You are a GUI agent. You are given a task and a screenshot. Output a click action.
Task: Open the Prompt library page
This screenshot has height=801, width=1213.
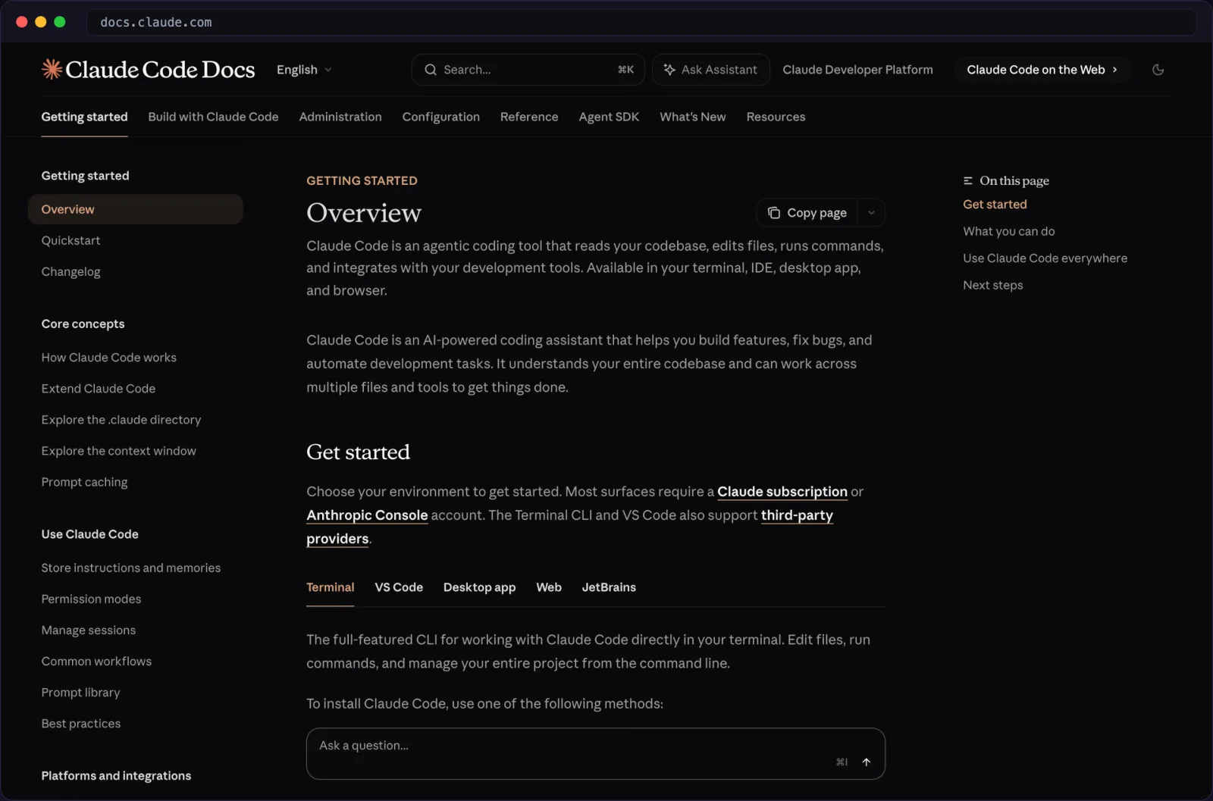(x=80, y=692)
